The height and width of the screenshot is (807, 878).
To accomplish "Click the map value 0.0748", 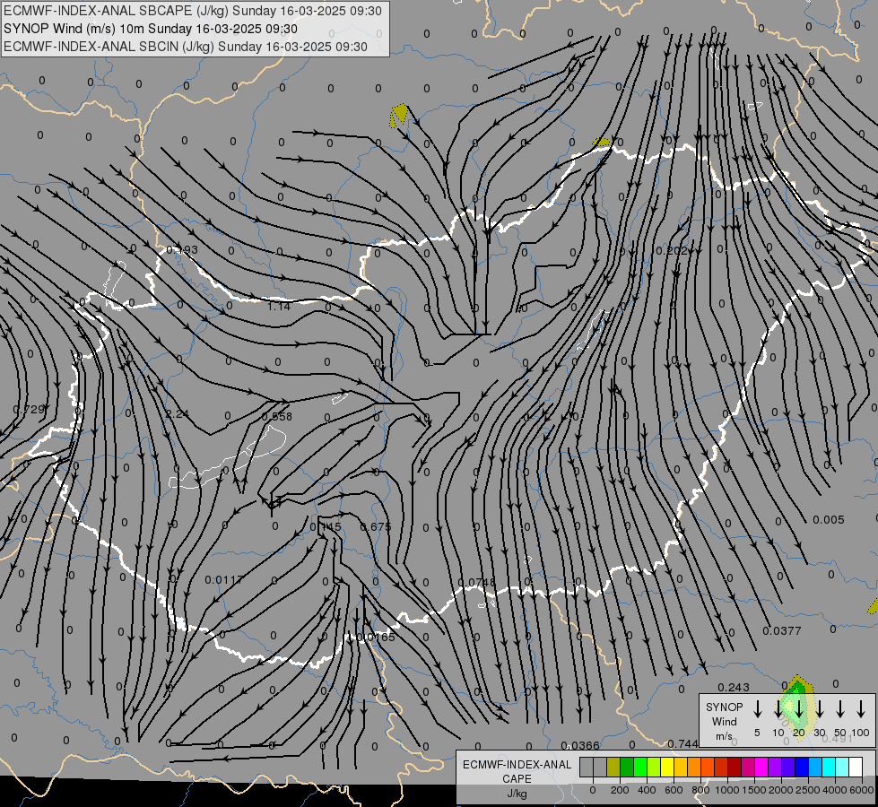I will pos(476,583).
